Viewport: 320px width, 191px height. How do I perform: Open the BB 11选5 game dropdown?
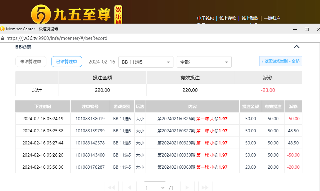[x=146, y=62]
